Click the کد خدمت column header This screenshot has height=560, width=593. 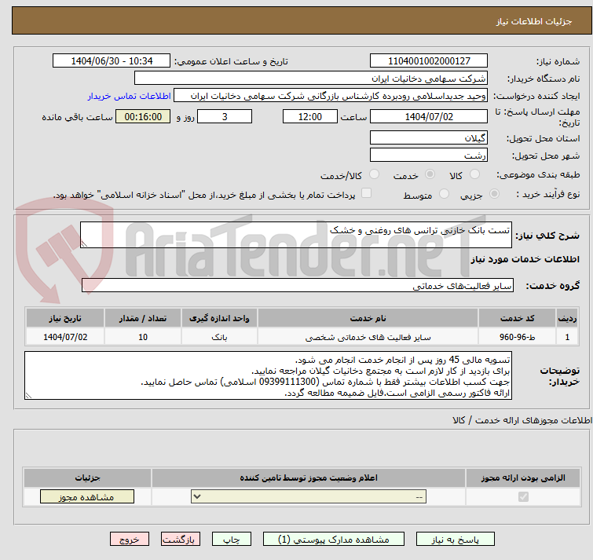tap(517, 318)
